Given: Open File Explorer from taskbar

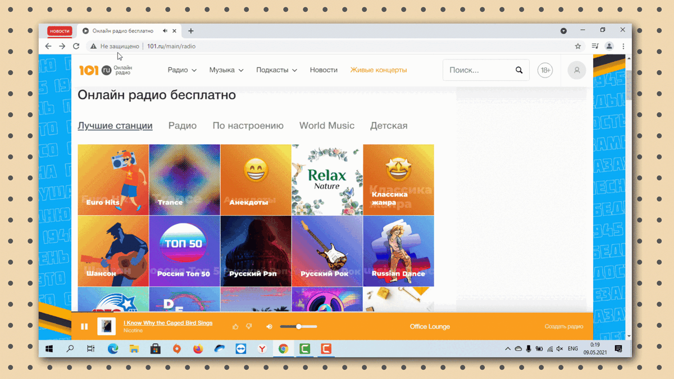Looking at the screenshot, I should point(134,349).
